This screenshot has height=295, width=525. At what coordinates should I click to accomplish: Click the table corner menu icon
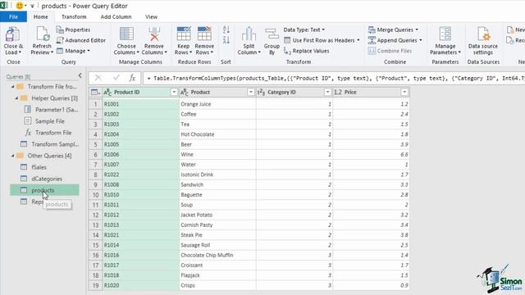pyautogui.click(x=95, y=93)
